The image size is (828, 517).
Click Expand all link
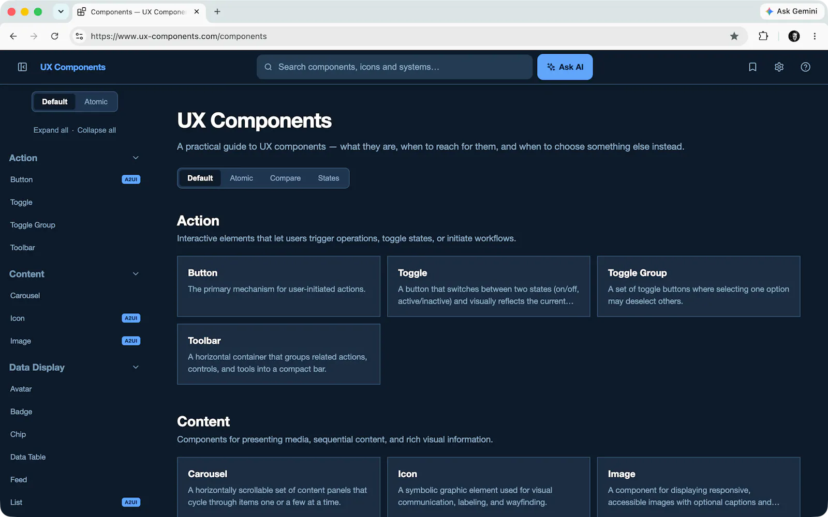[x=51, y=130]
